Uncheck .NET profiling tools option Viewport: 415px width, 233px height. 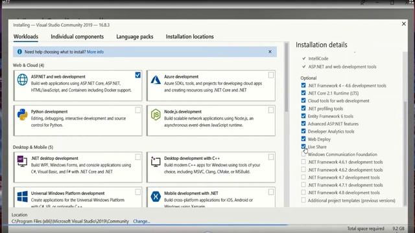pos(303,108)
